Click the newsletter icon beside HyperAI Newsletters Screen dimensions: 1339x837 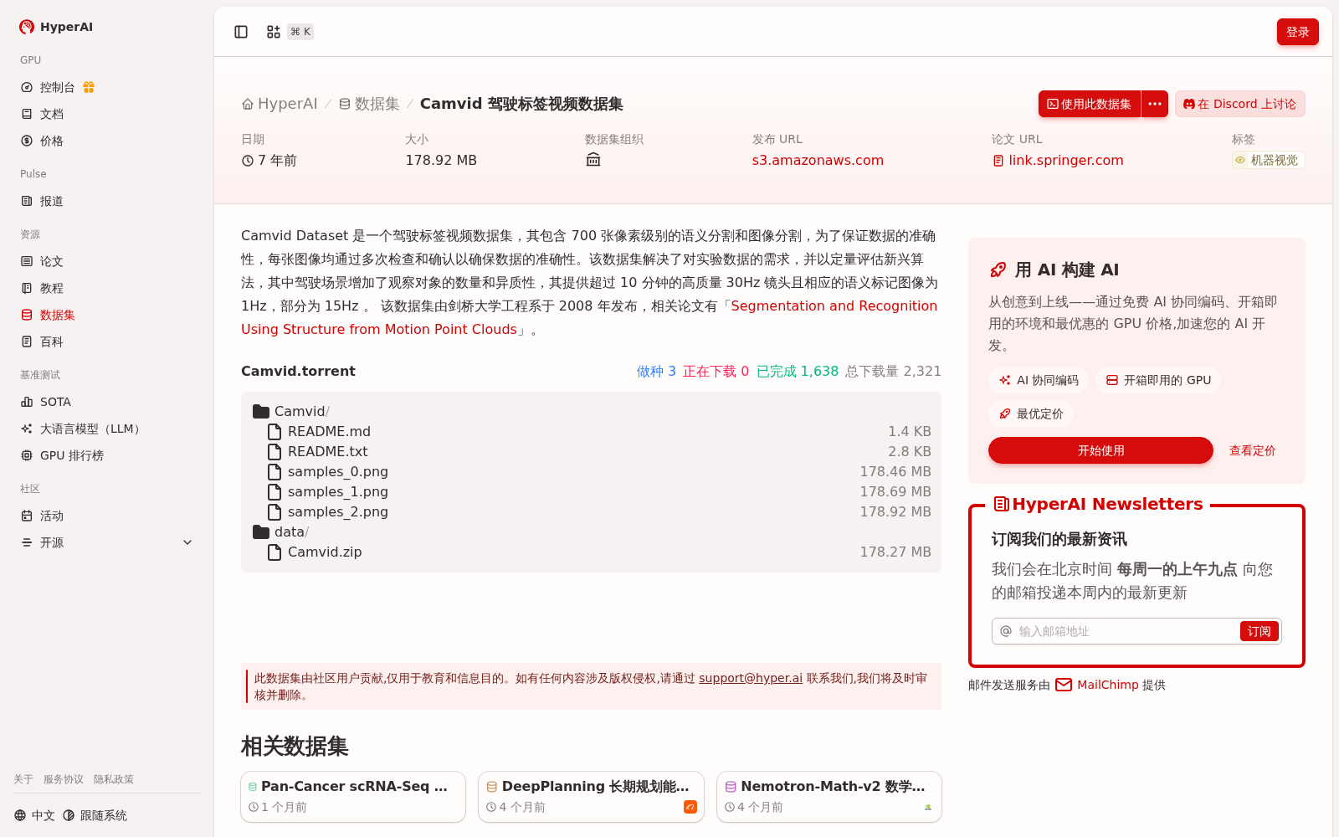1001,504
